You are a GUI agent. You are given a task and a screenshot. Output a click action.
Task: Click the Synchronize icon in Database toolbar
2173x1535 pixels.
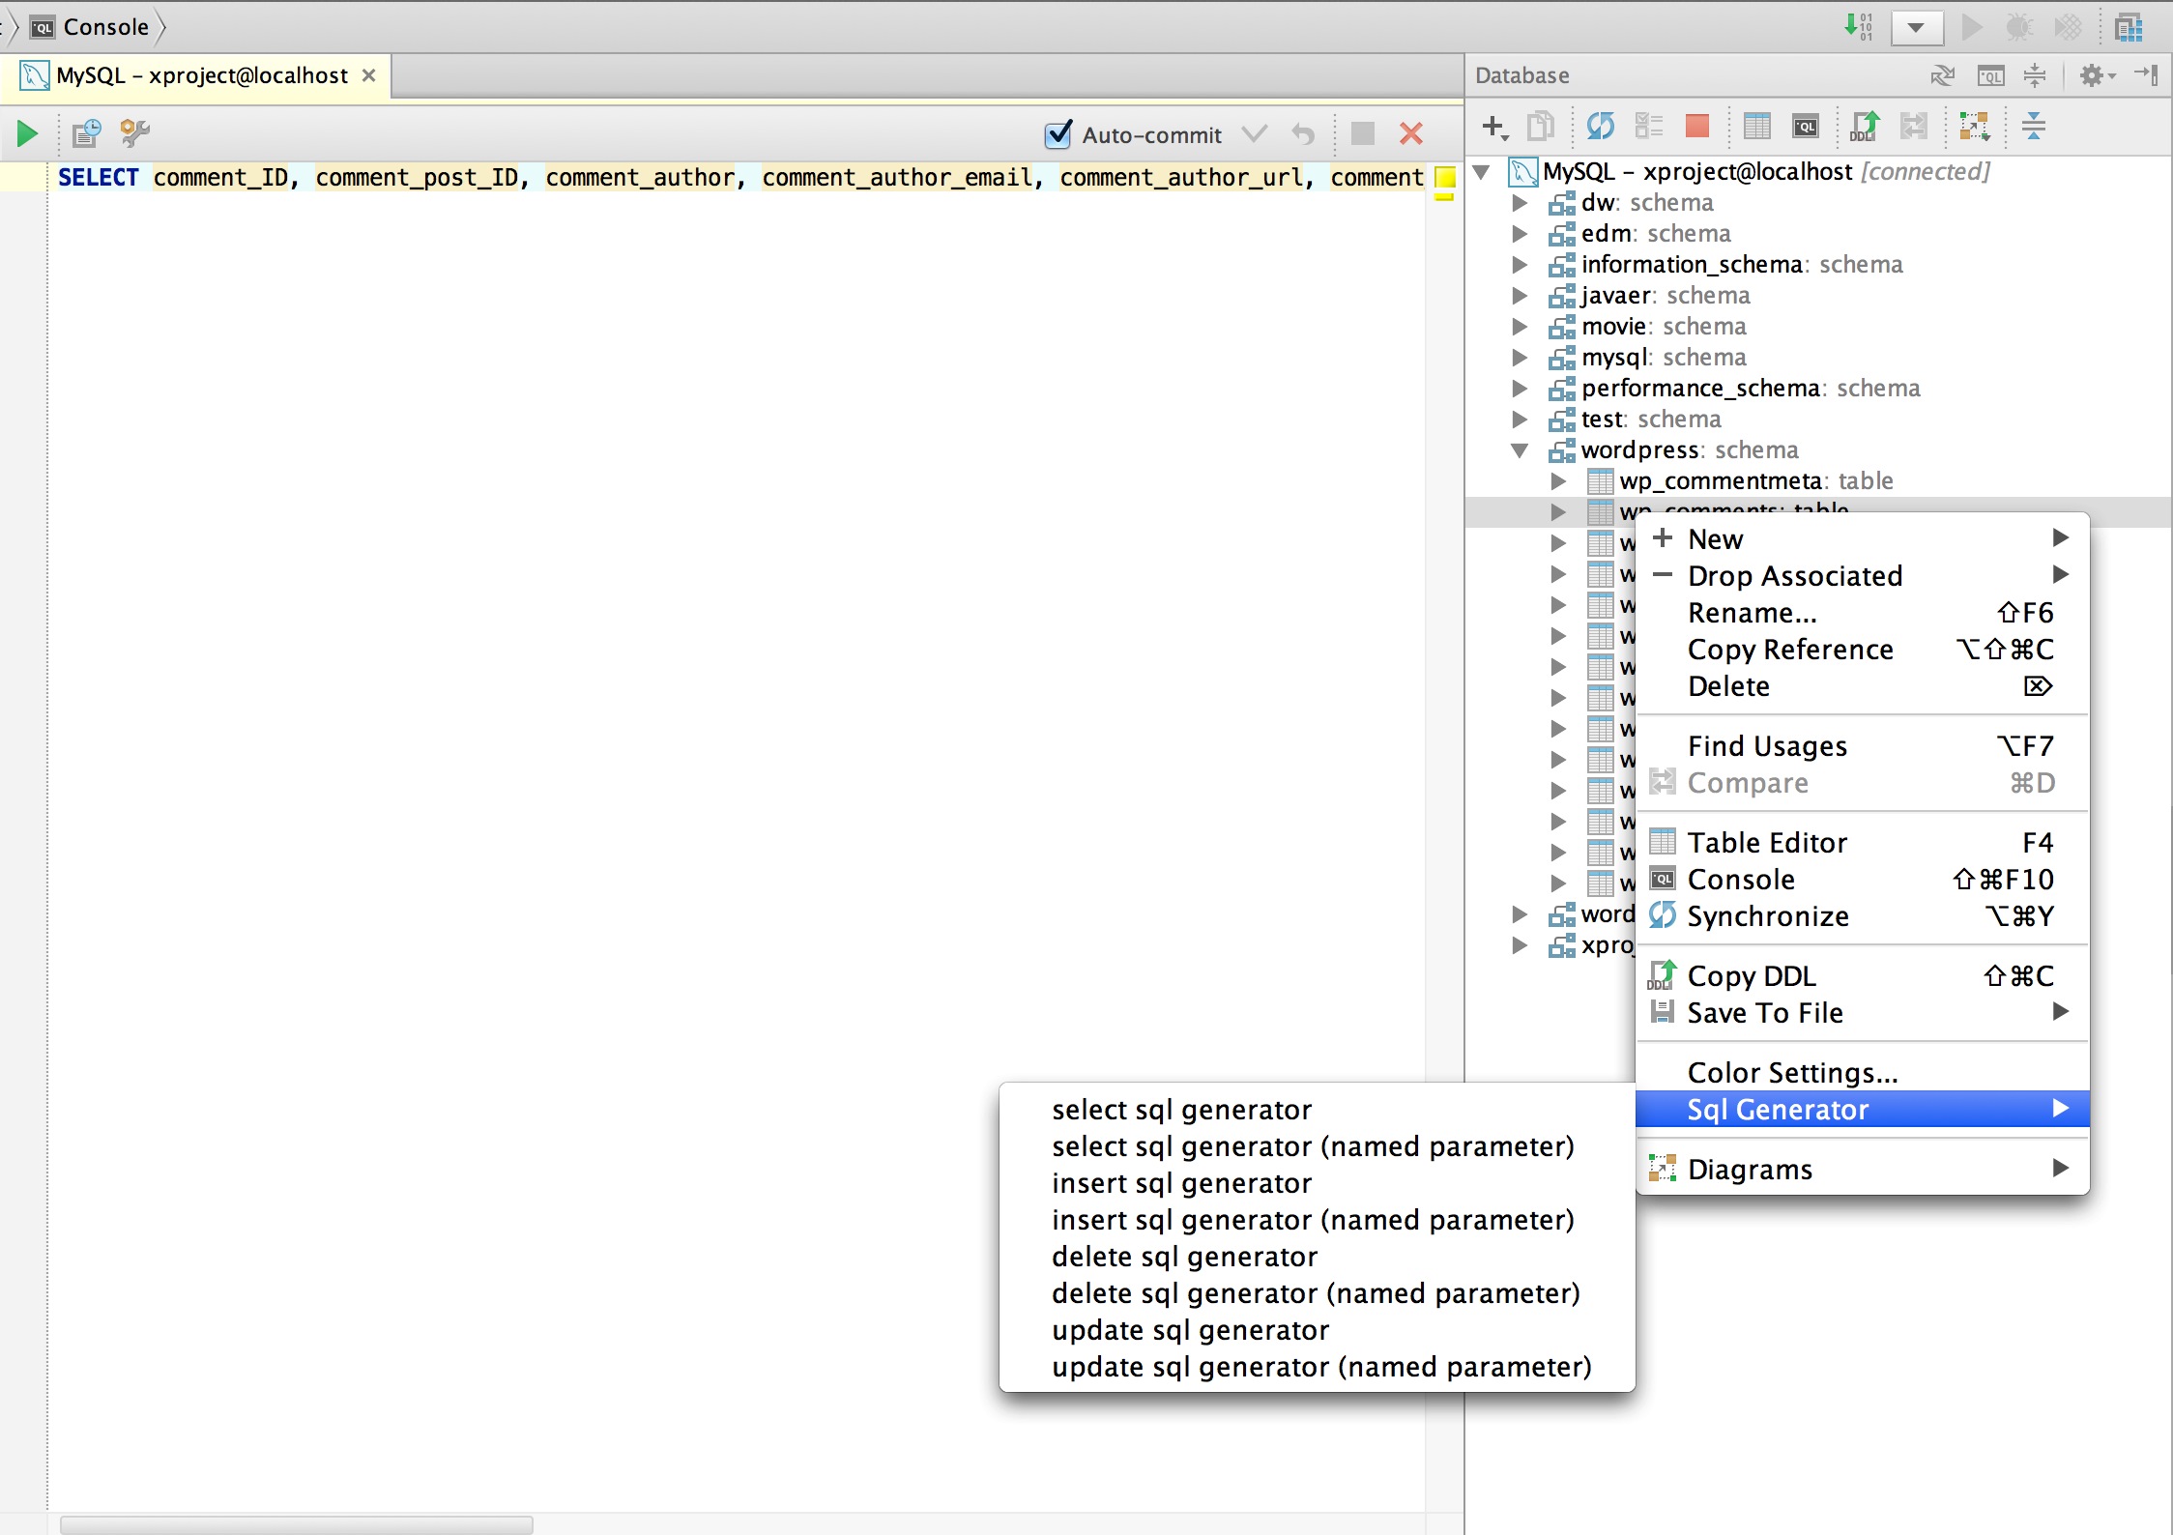coord(1600,127)
